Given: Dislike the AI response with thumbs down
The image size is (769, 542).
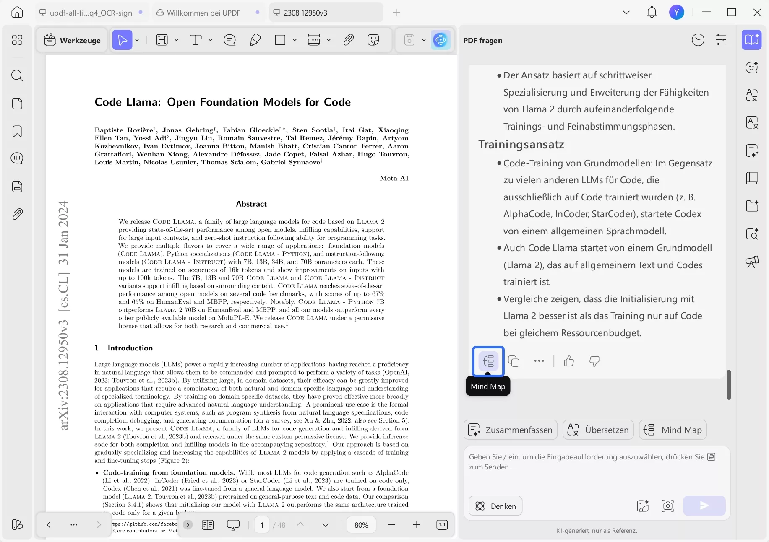Looking at the screenshot, I should click(x=594, y=361).
